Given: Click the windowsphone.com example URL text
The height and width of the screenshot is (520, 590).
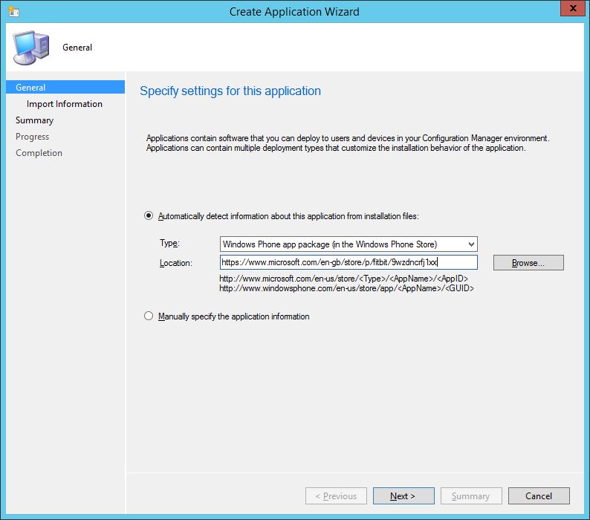Looking at the screenshot, I should click(346, 288).
